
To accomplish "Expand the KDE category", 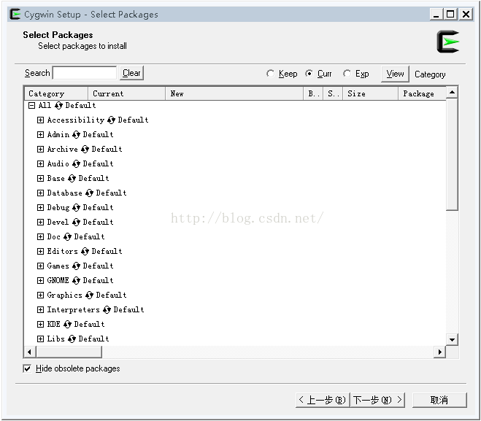I will (x=40, y=325).
